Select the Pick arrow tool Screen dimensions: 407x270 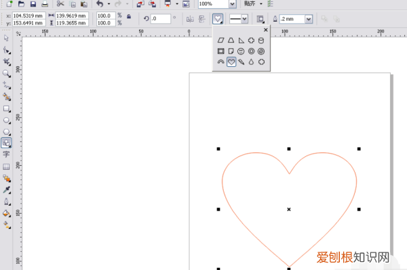(x=6, y=39)
